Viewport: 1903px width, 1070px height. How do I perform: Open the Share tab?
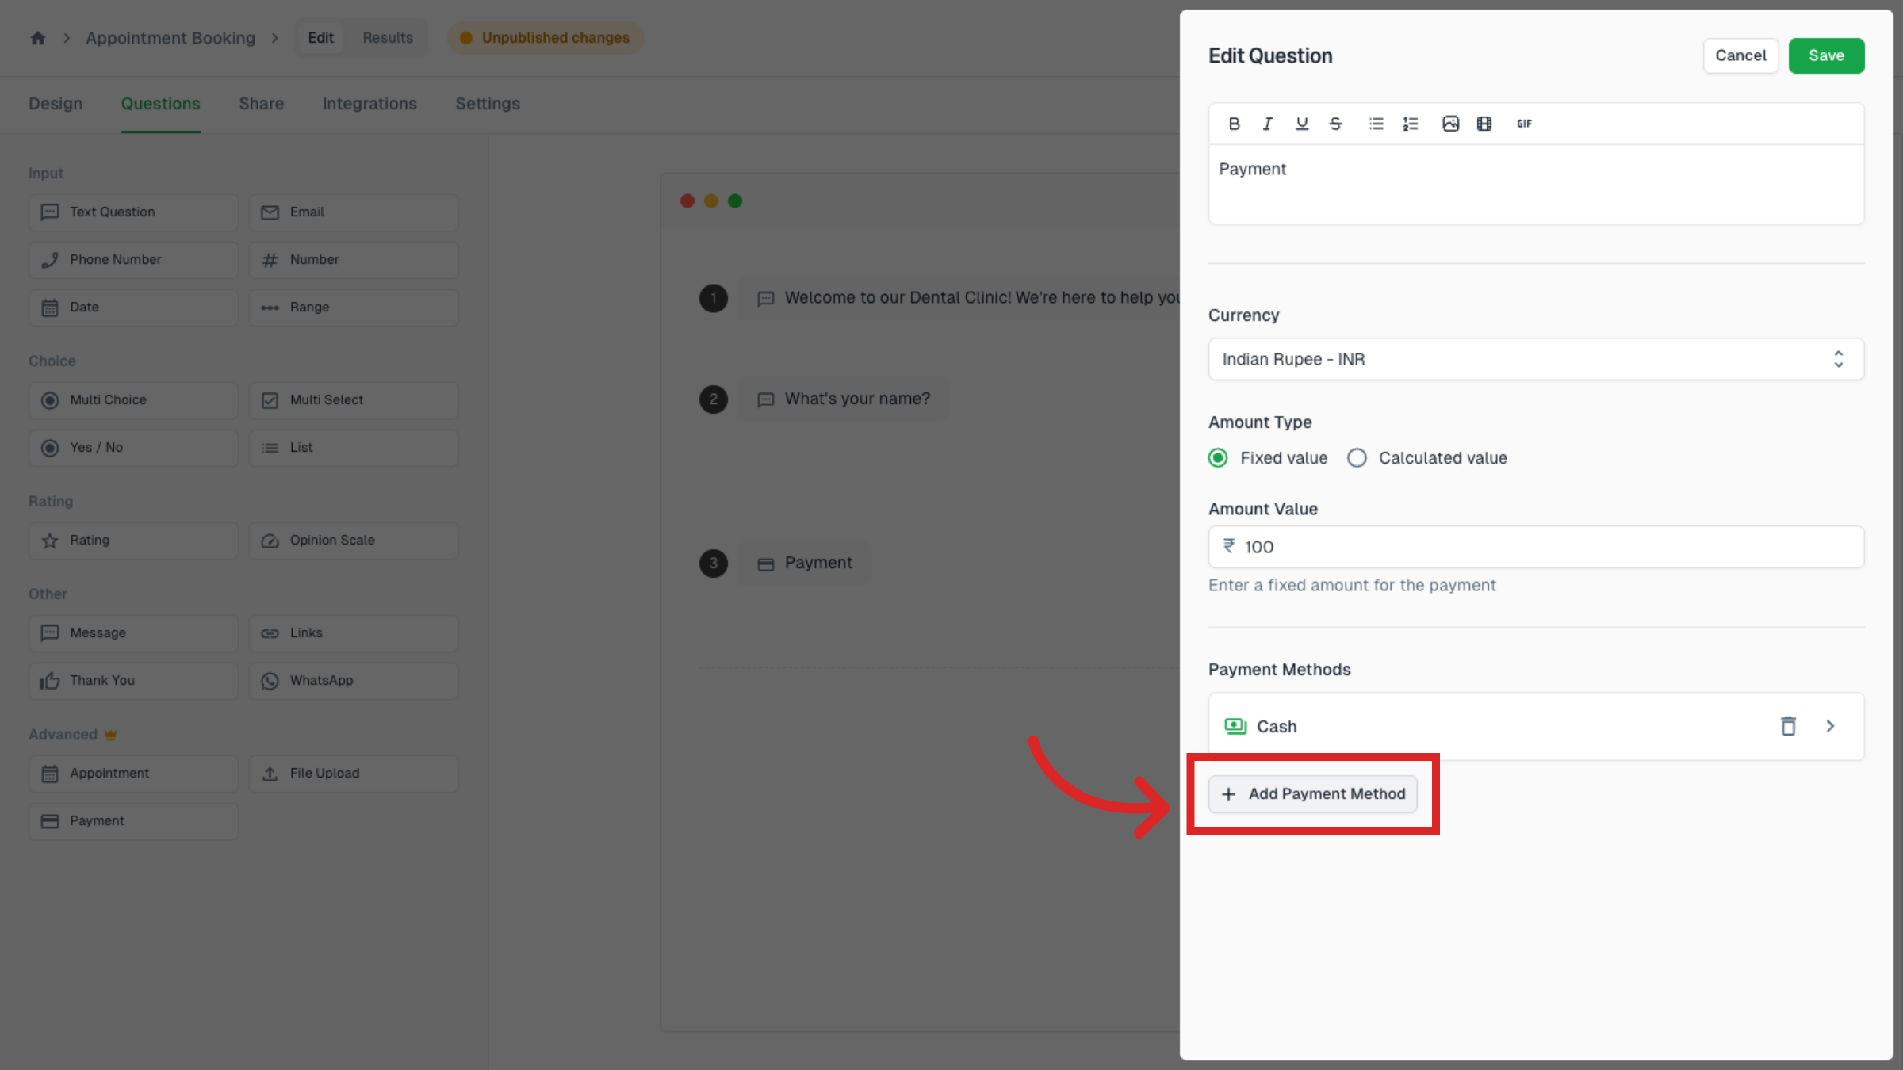[x=261, y=104]
